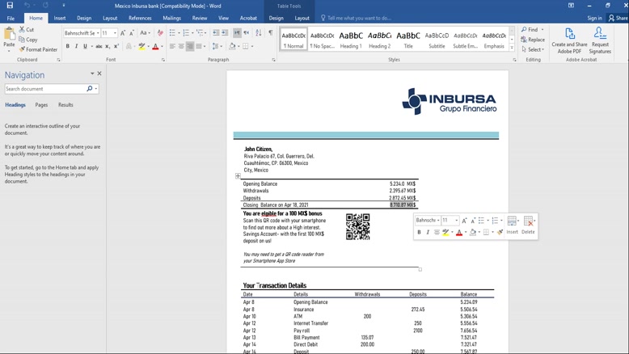629x354 pixels.
Task: Click closing balance cell 8,710.87 MX$
Action: 403,204
